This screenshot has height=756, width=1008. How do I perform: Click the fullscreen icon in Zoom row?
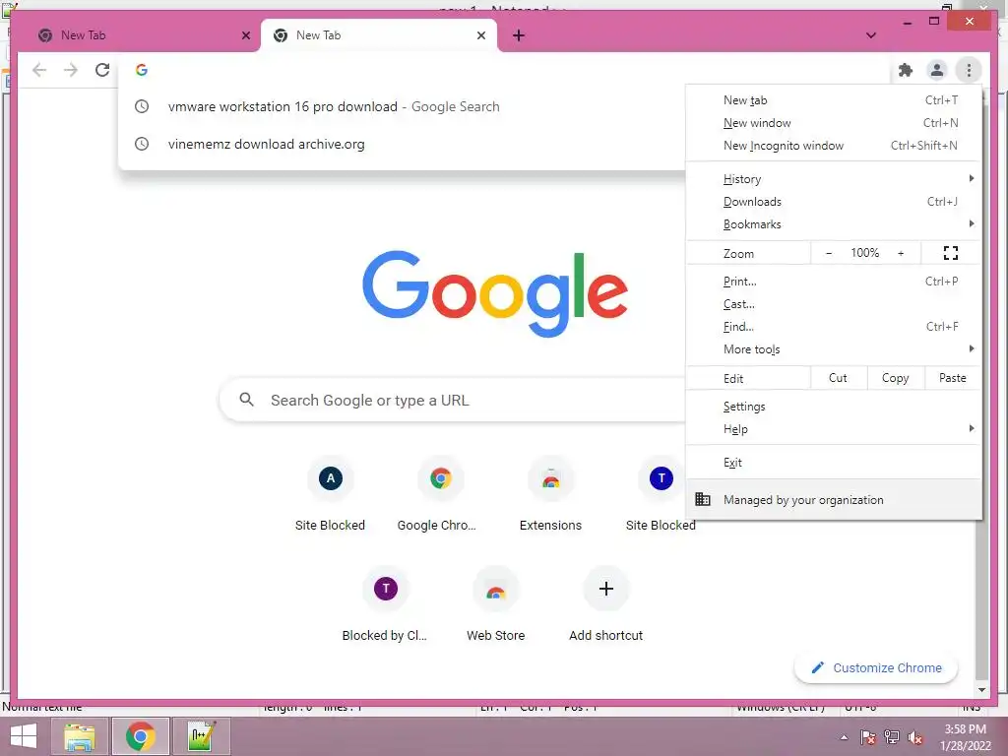(x=951, y=253)
